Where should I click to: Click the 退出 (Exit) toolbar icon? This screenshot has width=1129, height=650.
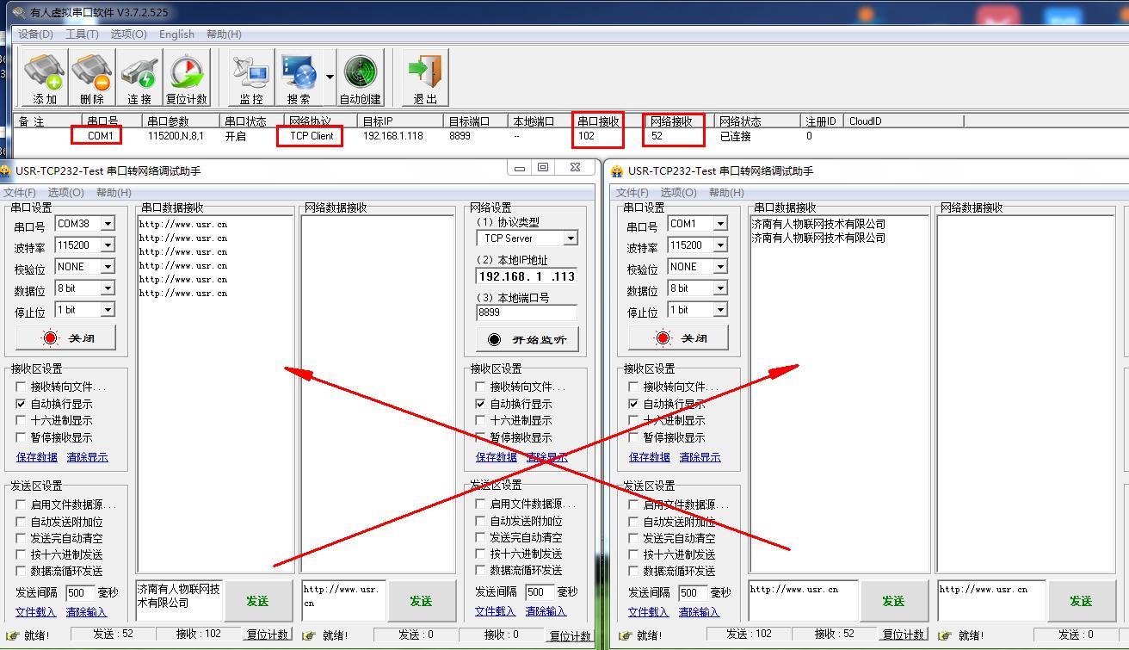pos(425,77)
